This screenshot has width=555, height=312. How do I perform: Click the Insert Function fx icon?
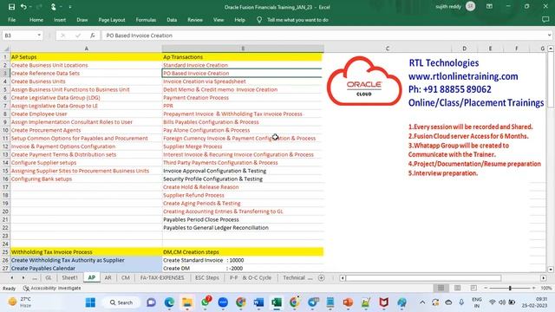click(x=93, y=36)
